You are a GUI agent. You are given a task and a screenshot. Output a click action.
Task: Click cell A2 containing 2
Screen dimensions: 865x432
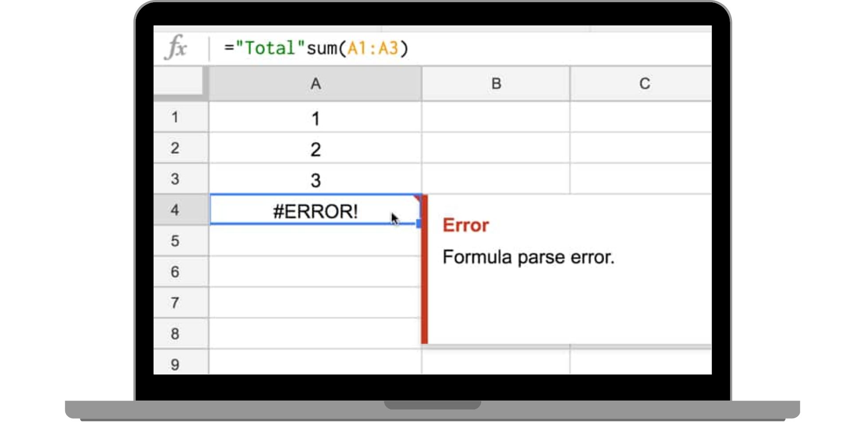(x=315, y=149)
